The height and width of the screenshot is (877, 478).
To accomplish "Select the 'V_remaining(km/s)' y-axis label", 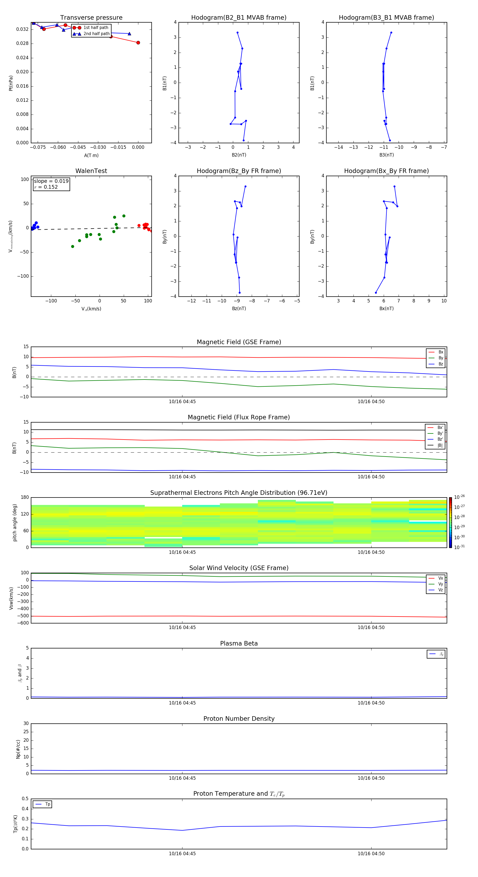I will tap(11, 236).
